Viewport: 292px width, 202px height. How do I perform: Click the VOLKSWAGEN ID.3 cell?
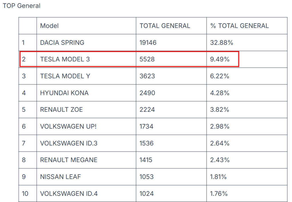click(x=69, y=143)
